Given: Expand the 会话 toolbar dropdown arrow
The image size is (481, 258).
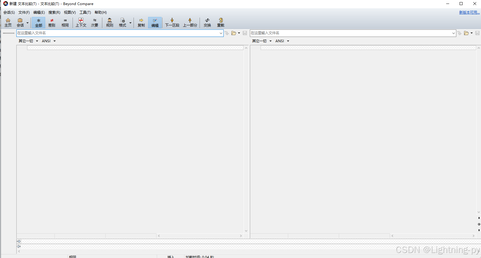Looking at the screenshot, I should [x=27, y=23].
